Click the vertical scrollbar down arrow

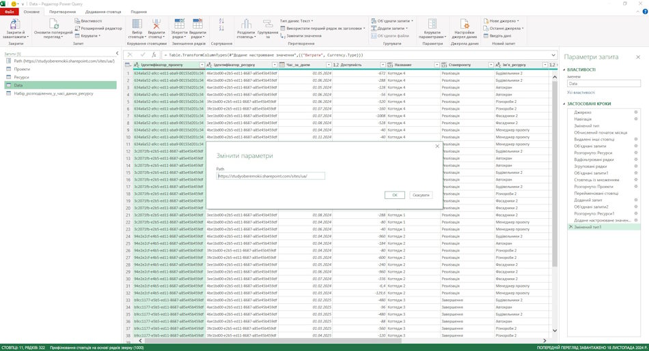point(555,331)
